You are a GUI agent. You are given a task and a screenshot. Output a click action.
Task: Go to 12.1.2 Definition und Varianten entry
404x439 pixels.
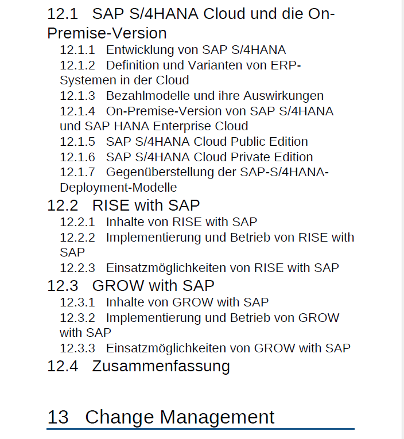[x=180, y=72]
